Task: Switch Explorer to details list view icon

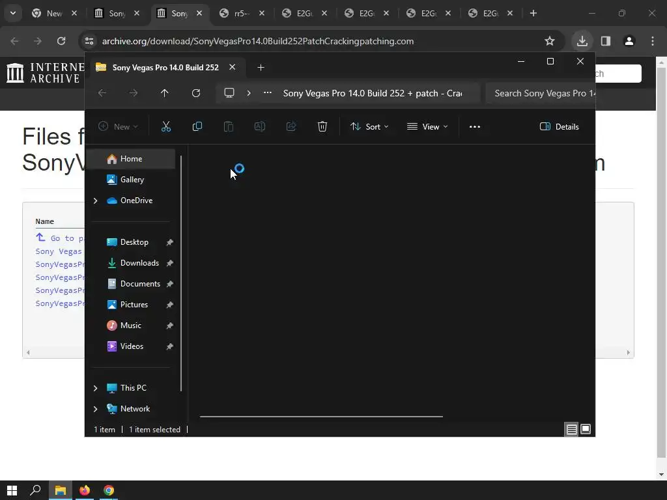Action: 571,430
